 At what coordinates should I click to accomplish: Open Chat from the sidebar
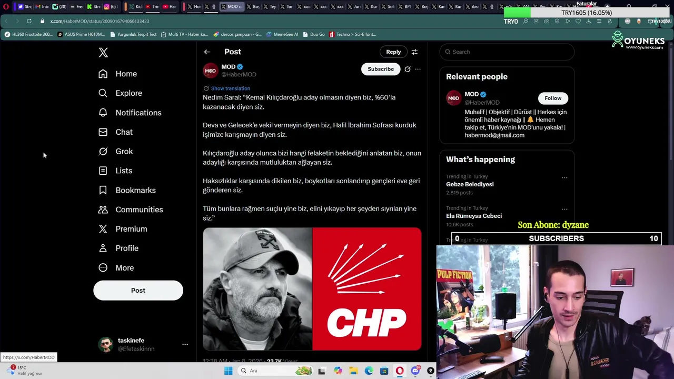tap(115, 132)
